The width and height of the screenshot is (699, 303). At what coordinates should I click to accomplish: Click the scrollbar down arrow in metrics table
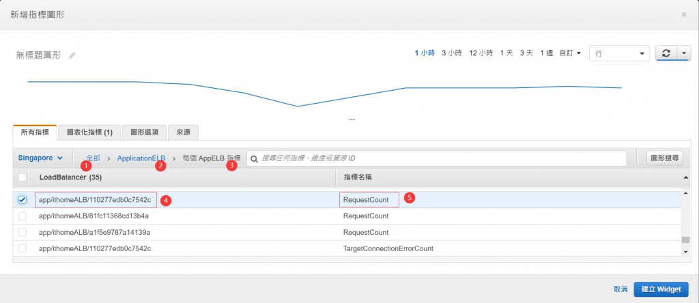[x=685, y=252]
